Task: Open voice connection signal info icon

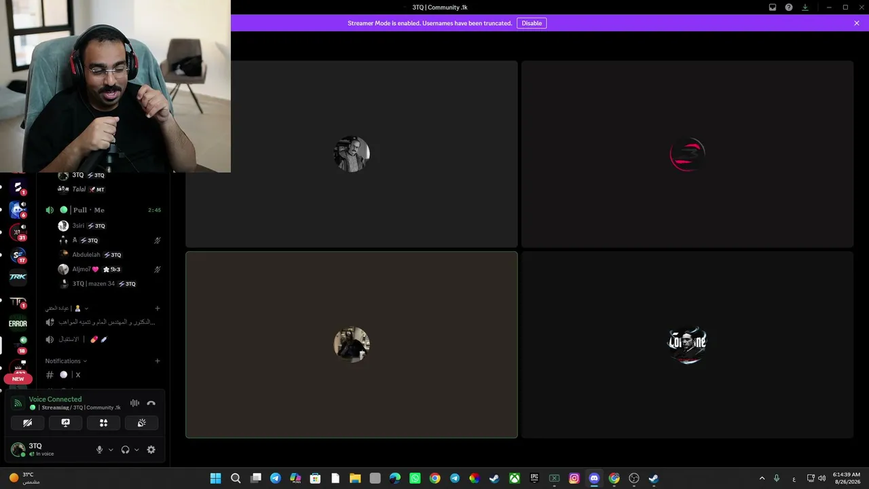Action: (x=18, y=403)
